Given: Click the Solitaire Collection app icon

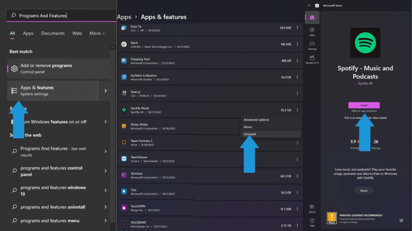Looking at the screenshot, I should click(124, 77).
